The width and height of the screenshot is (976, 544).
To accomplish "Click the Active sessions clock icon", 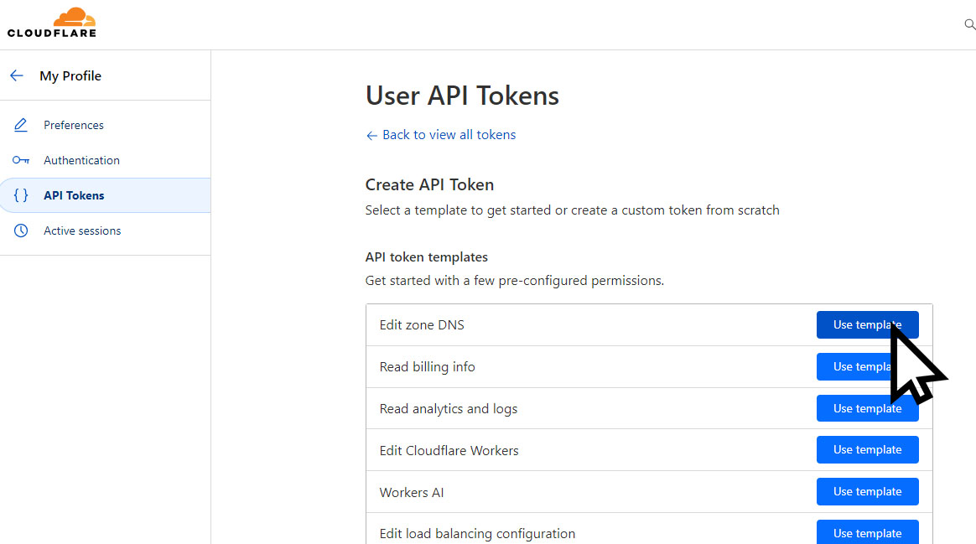I will 21,231.
